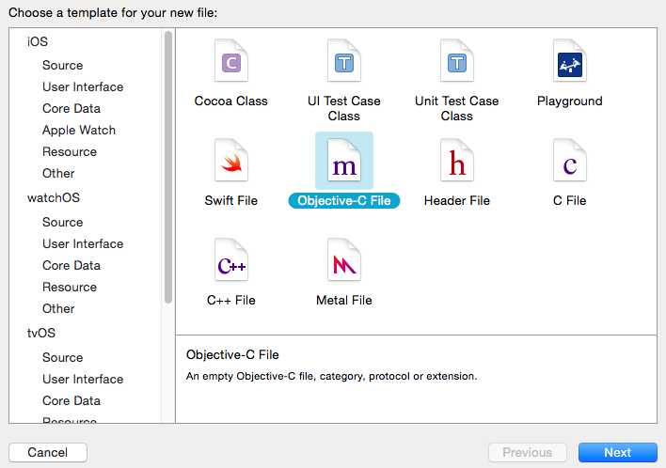Click the Objective-C File icon
Screen dimensions: 666x468
(344, 162)
